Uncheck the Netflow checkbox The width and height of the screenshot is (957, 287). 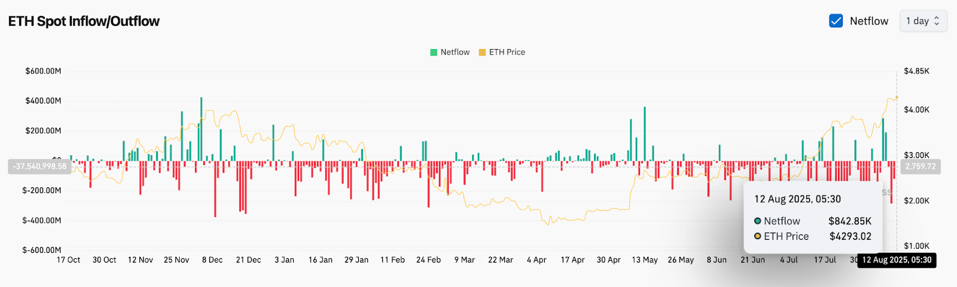(x=836, y=21)
